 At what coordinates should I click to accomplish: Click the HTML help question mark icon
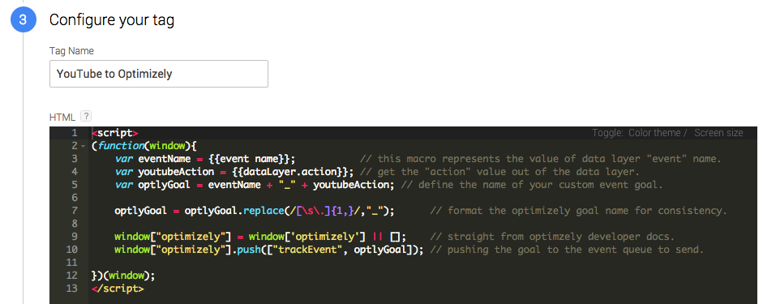(x=86, y=116)
